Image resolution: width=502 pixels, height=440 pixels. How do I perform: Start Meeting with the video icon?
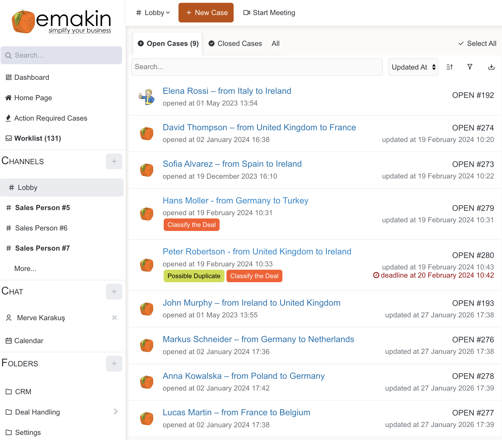click(269, 13)
